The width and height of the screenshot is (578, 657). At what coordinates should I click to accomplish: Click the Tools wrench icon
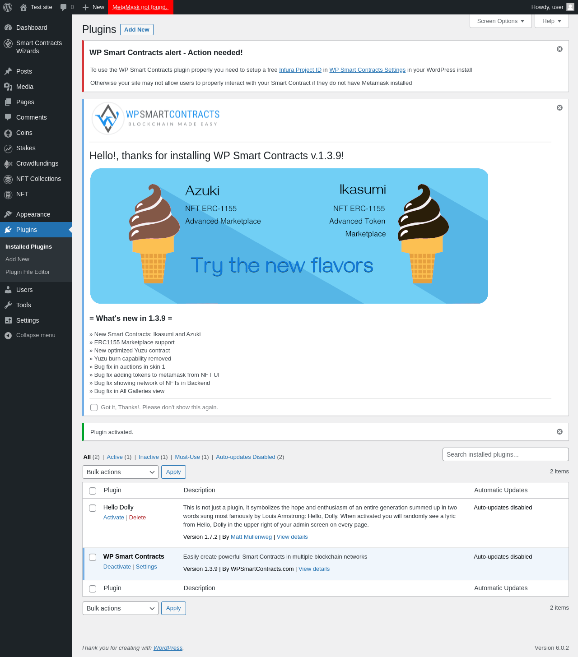point(8,305)
